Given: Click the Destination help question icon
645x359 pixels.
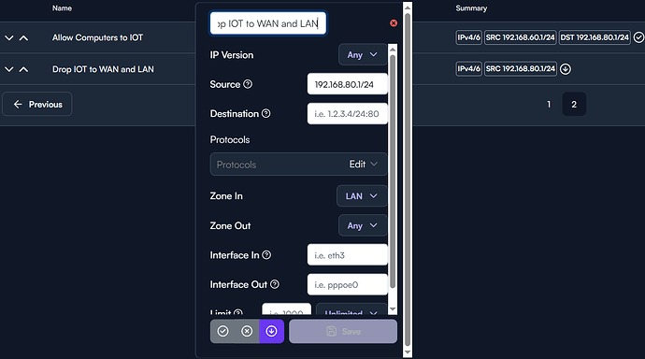Looking at the screenshot, I should [266, 113].
